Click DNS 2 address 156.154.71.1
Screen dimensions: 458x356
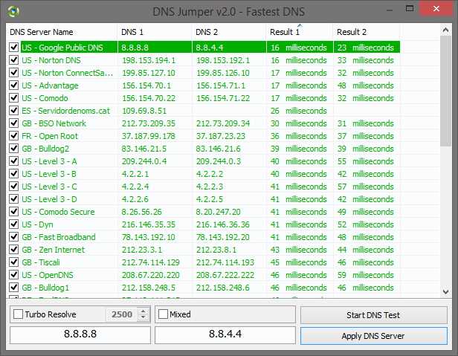tap(221, 85)
